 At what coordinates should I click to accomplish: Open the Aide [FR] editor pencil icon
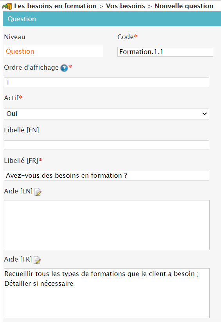click(37, 260)
